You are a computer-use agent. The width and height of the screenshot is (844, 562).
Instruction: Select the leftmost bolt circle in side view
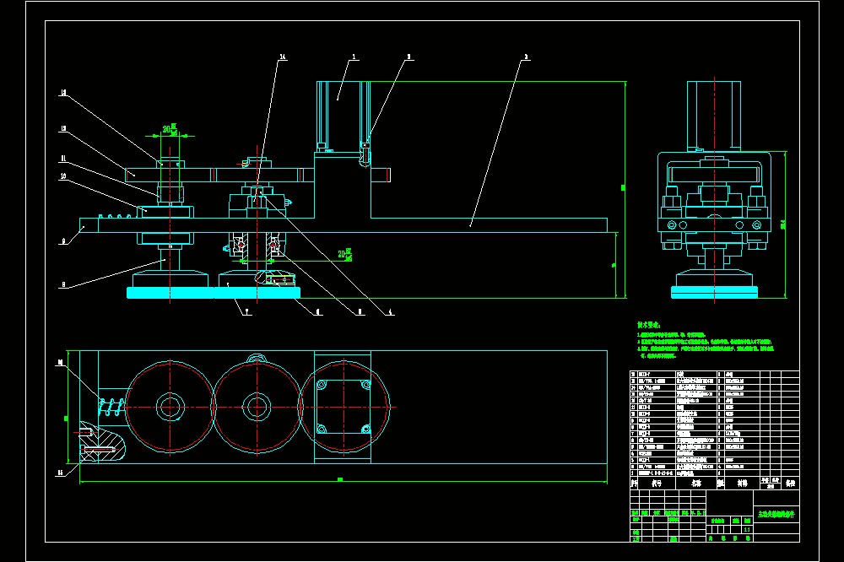tap(672, 225)
